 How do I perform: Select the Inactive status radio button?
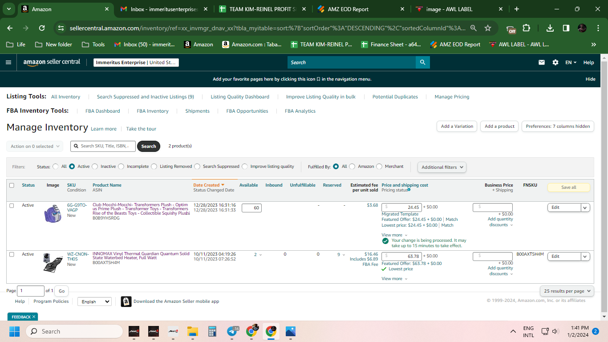tap(94, 167)
